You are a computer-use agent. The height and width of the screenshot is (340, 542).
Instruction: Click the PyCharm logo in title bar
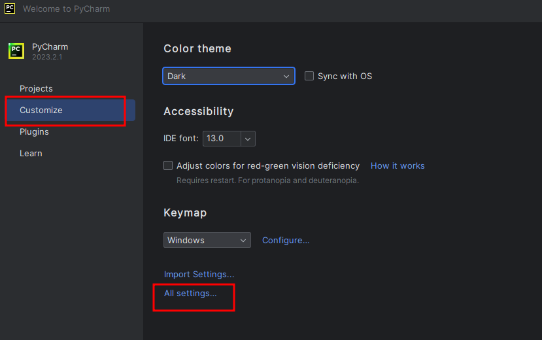click(x=10, y=8)
